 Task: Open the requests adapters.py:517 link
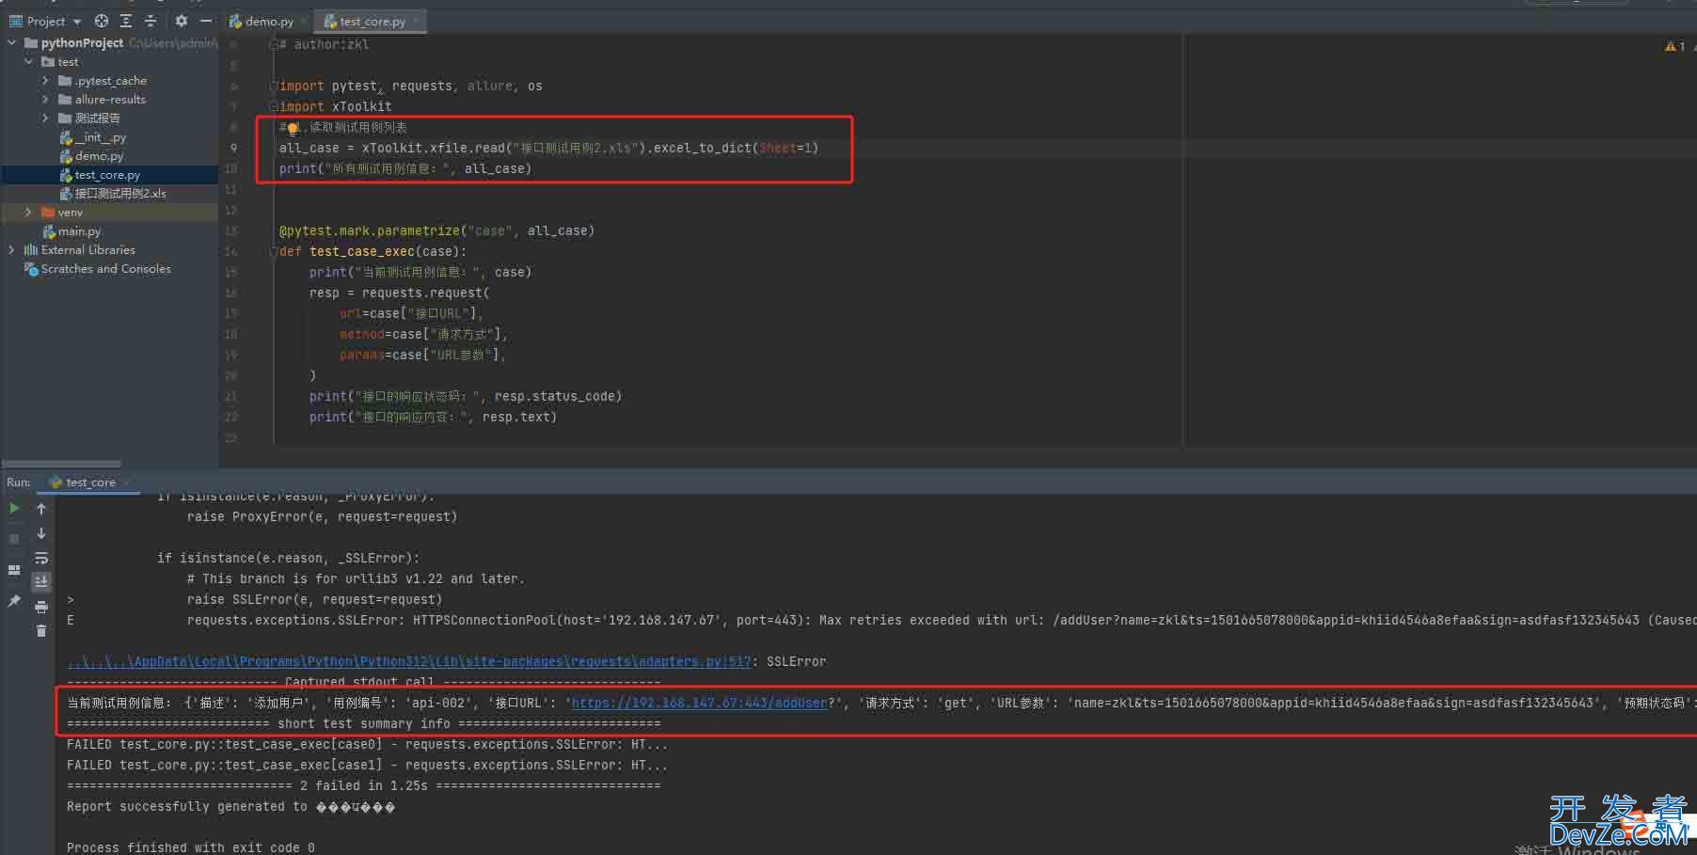pyautogui.click(x=408, y=661)
